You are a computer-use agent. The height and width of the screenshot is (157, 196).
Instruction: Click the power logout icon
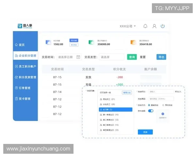click(x=163, y=26)
